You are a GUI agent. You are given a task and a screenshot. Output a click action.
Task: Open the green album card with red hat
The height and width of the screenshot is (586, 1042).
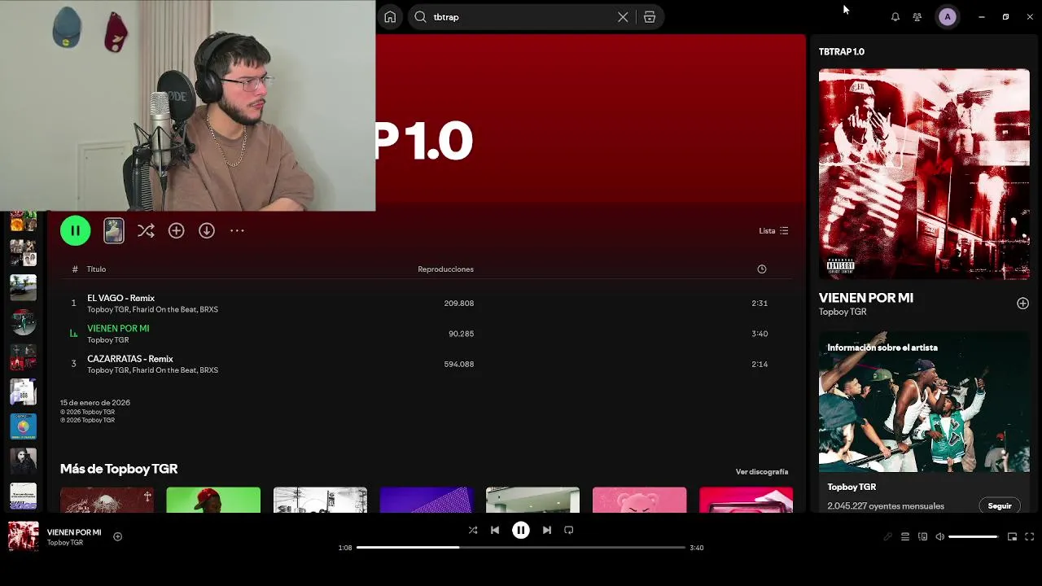(x=213, y=500)
